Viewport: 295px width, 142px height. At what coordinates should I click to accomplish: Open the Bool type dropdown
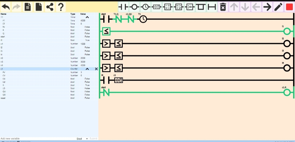tap(82, 138)
